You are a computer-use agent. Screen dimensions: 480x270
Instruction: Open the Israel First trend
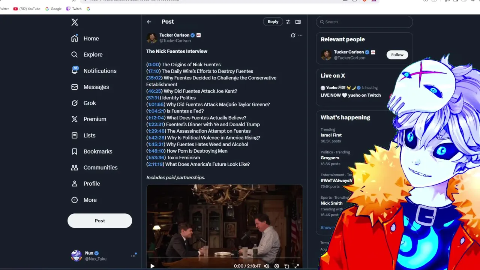[331, 135]
